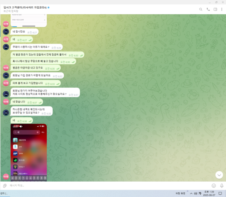Screen dimensions: 226x197
Task: Click pink avatar beside phone screenshot image
Action: click(6, 177)
